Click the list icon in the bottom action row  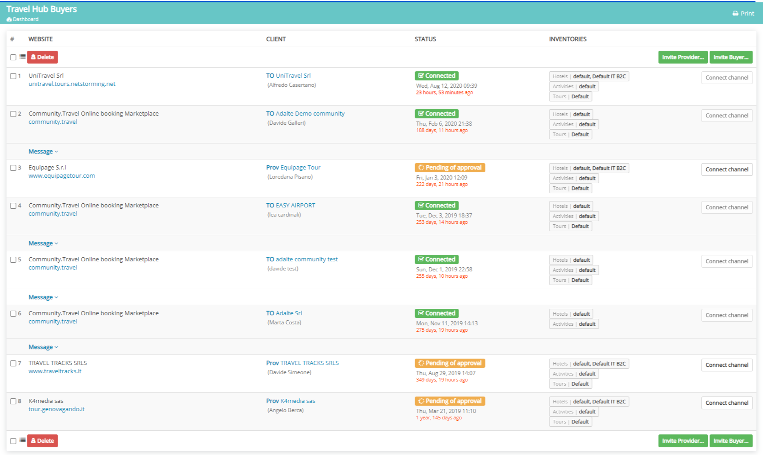click(x=23, y=439)
